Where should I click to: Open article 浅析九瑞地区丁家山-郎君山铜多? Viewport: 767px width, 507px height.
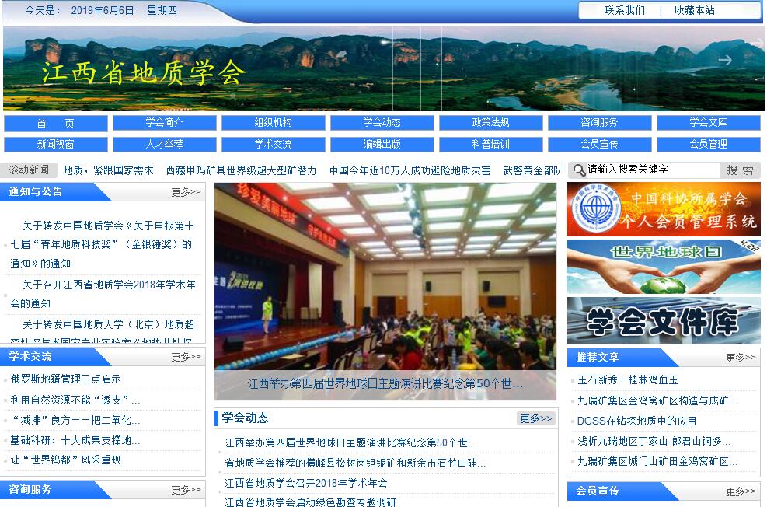[654, 441]
